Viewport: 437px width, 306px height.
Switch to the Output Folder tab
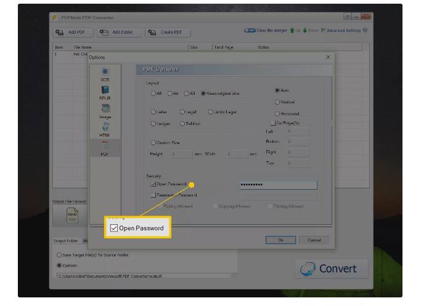tap(67, 241)
